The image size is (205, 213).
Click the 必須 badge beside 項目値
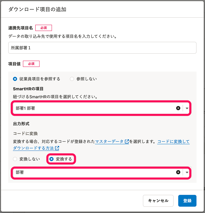[x=31, y=64]
